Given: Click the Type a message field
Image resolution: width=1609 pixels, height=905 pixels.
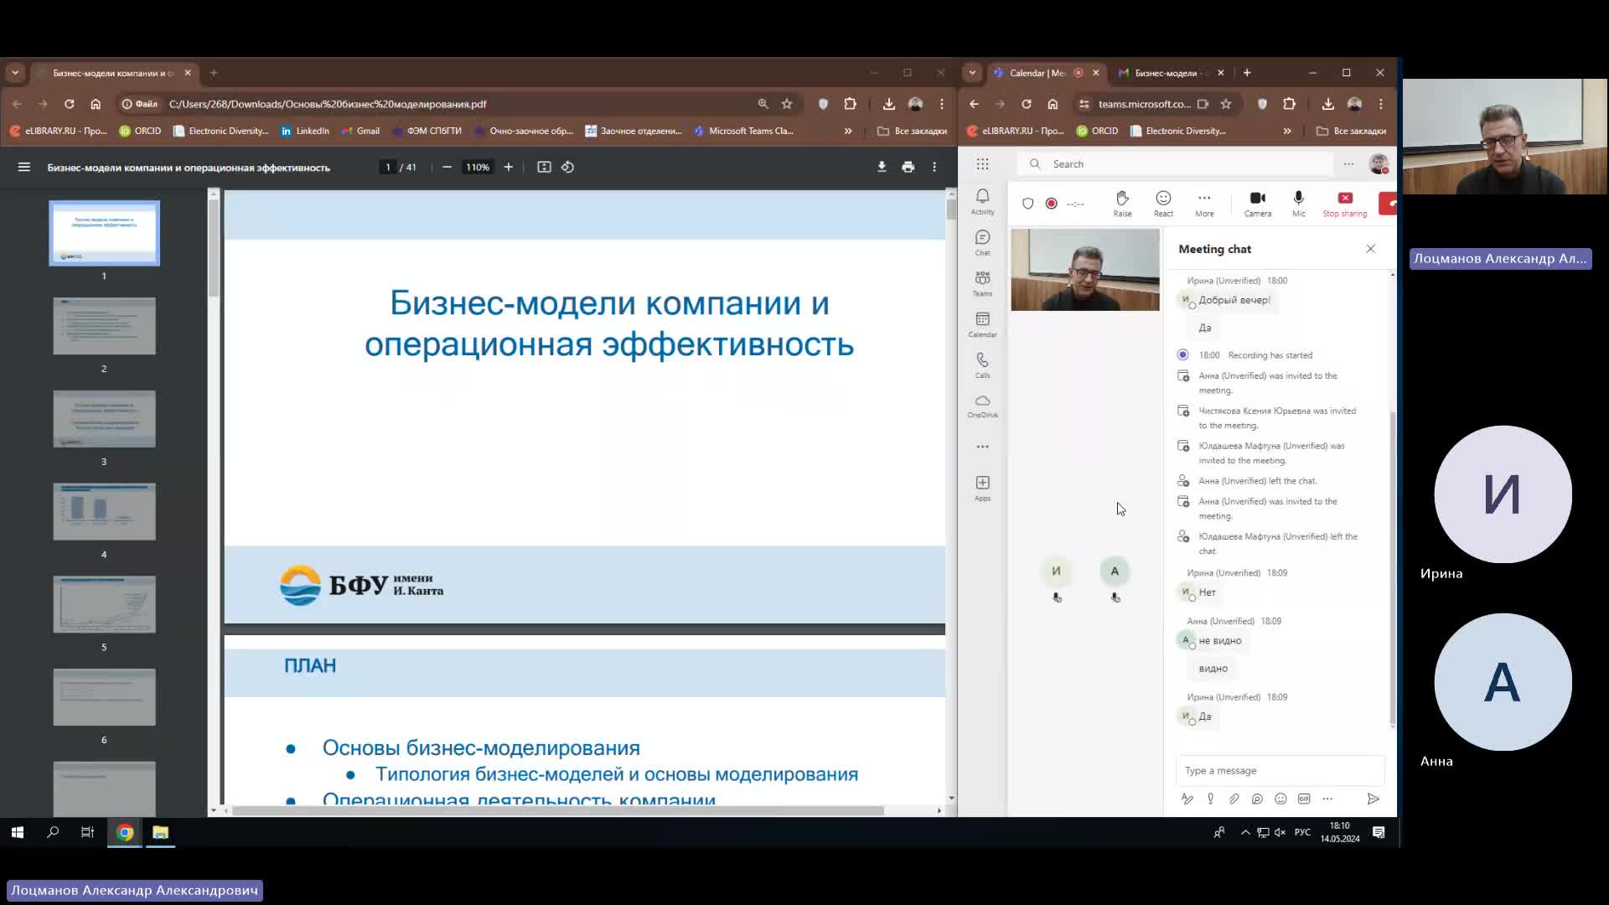Looking at the screenshot, I should (x=1280, y=770).
